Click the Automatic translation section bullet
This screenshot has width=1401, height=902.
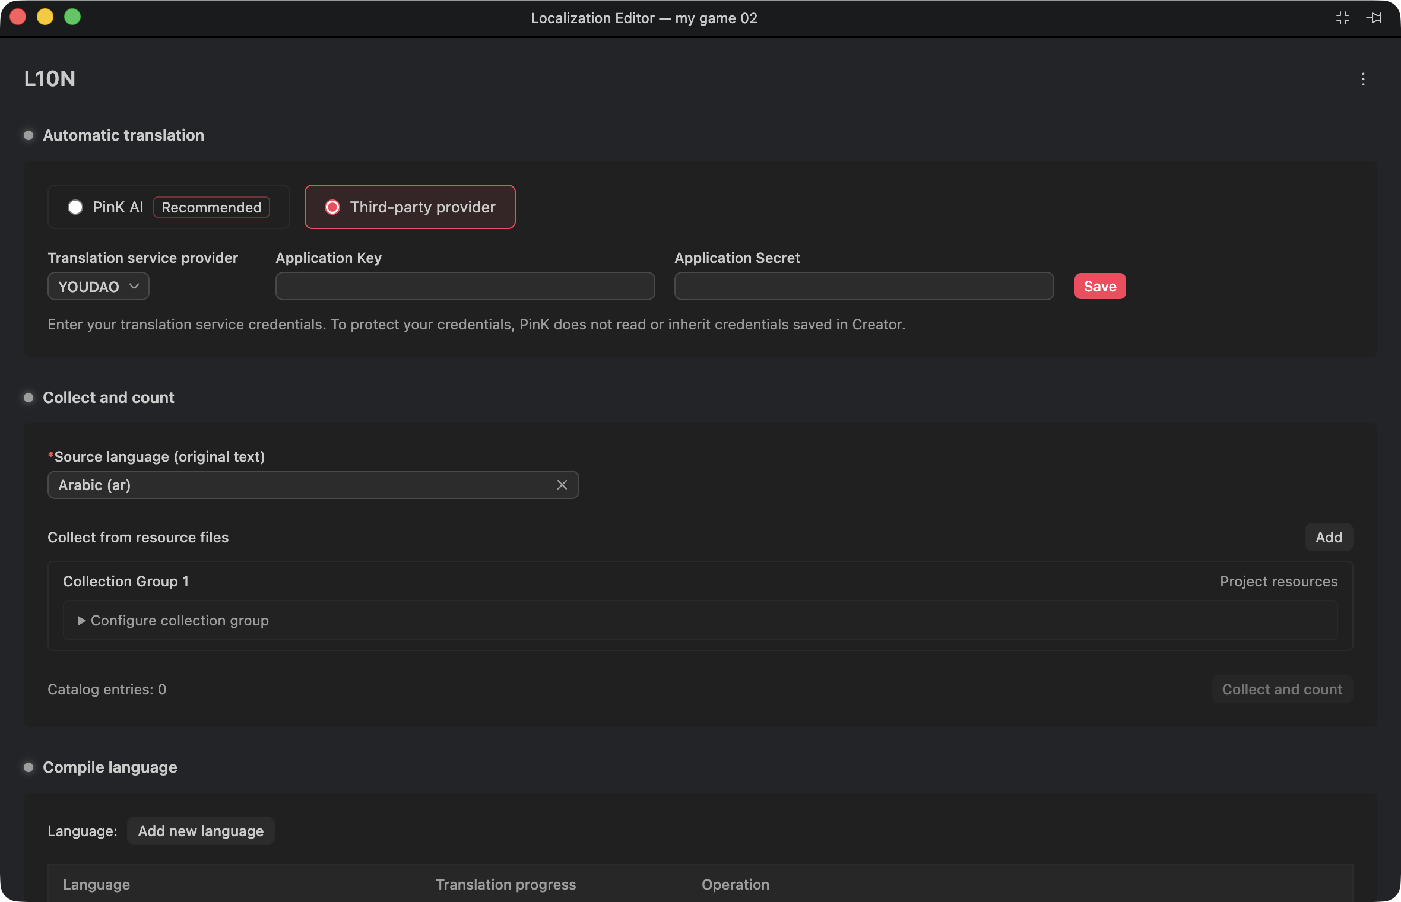tap(28, 135)
